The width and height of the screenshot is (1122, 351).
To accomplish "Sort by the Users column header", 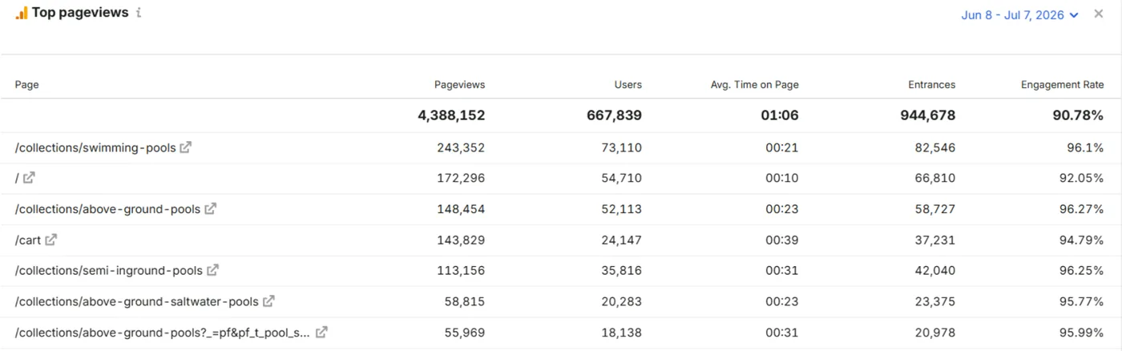I will click(x=628, y=84).
